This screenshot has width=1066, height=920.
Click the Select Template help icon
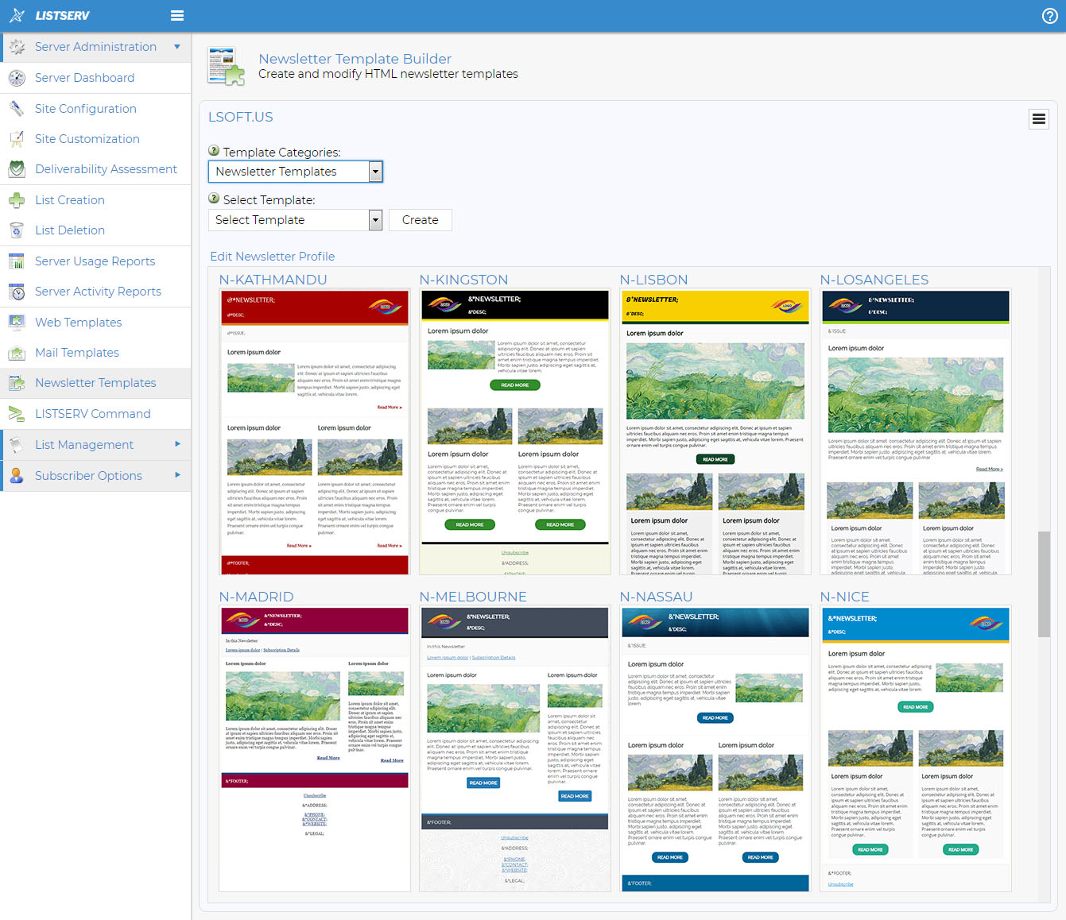click(214, 199)
